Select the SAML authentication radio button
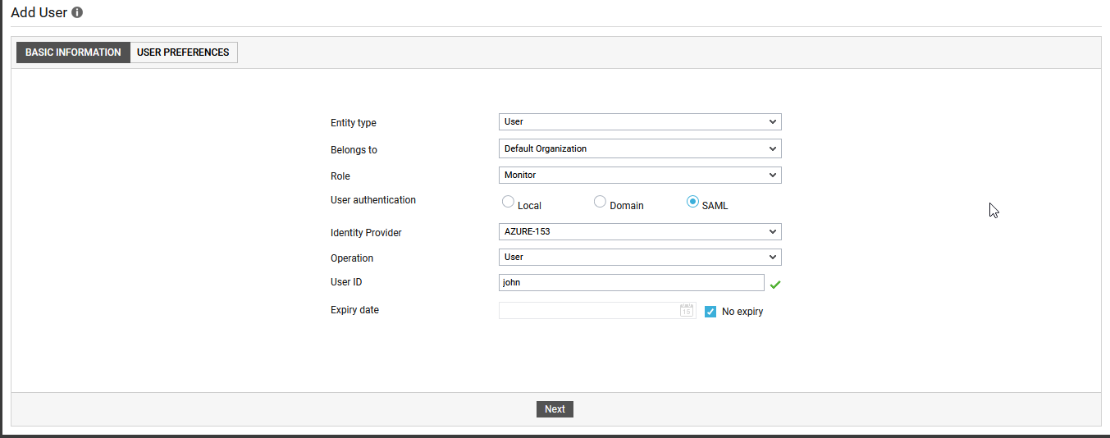Screen dimensions: 1110x438 [x=692, y=202]
